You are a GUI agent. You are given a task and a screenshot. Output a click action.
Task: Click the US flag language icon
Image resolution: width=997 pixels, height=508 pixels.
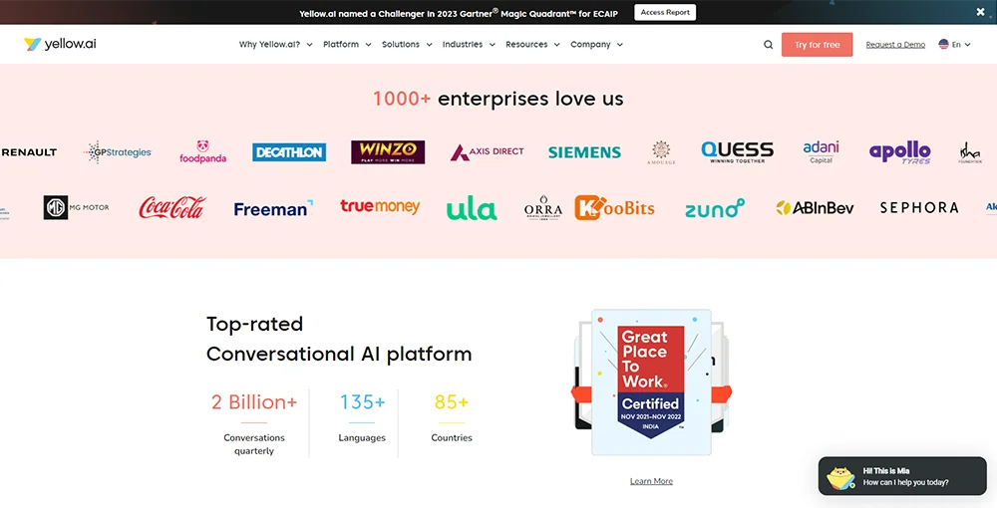pyautogui.click(x=943, y=44)
